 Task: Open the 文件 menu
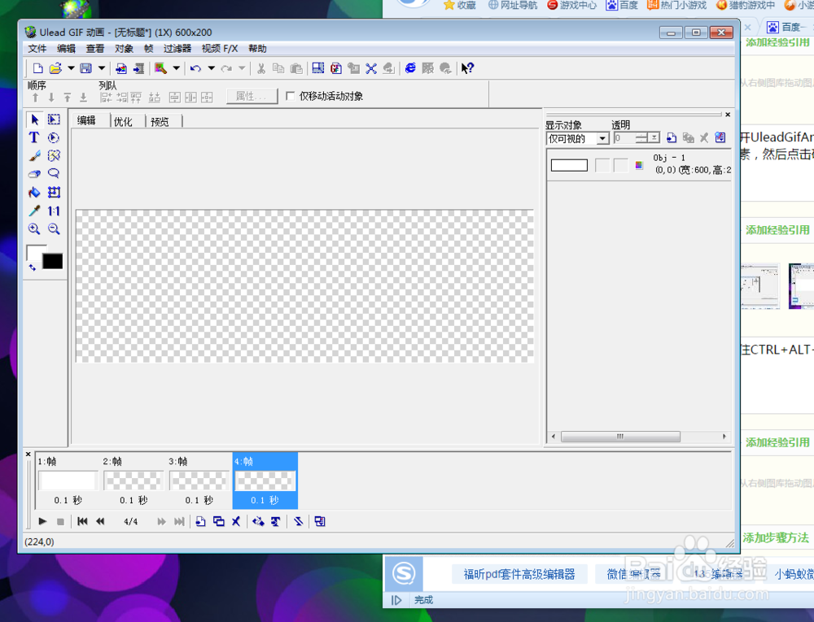click(37, 49)
